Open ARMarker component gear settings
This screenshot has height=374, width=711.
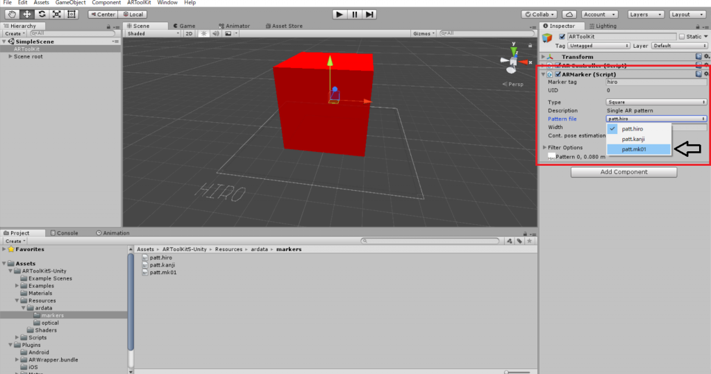pyautogui.click(x=706, y=74)
